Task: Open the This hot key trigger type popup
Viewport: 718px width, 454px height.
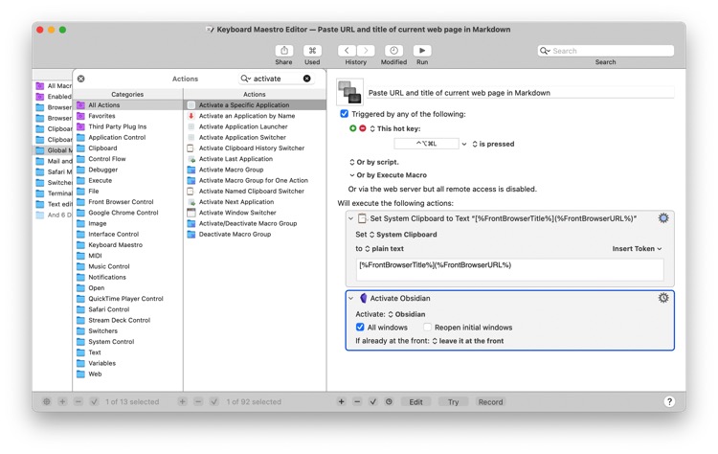Action: coord(395,128)
